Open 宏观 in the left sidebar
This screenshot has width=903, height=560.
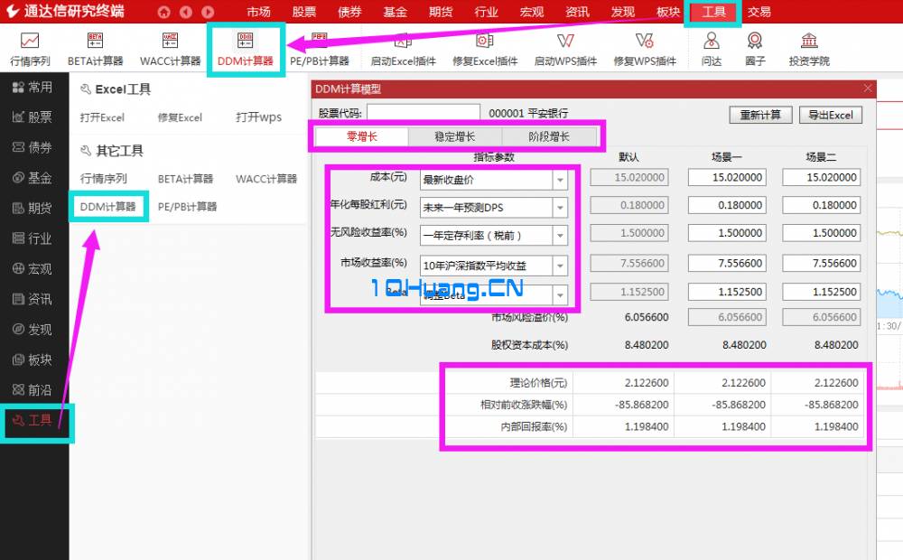point(33,269)
